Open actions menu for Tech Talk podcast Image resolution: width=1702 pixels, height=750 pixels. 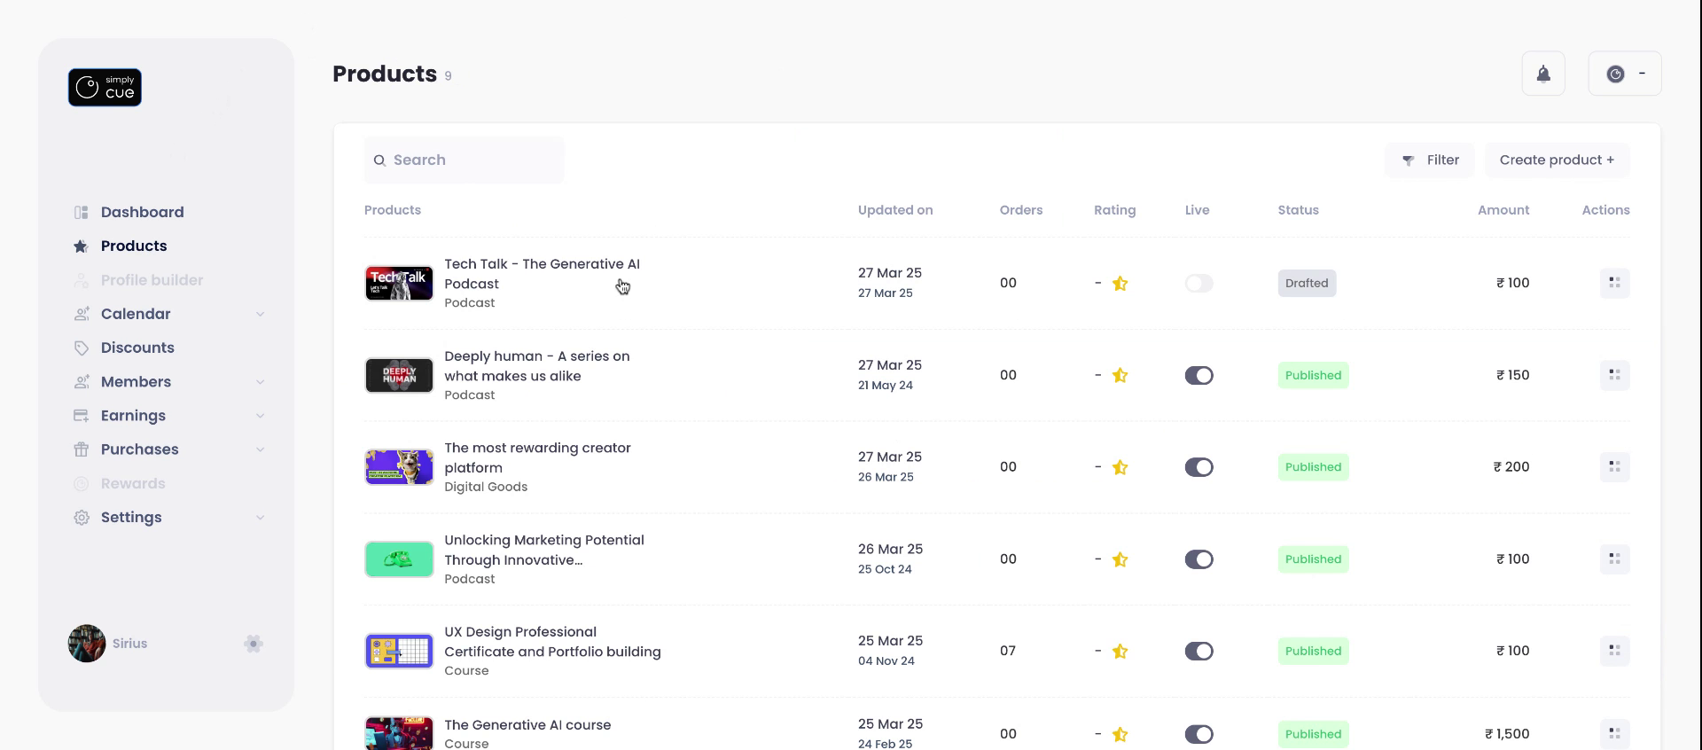(x=1614, y=283)
